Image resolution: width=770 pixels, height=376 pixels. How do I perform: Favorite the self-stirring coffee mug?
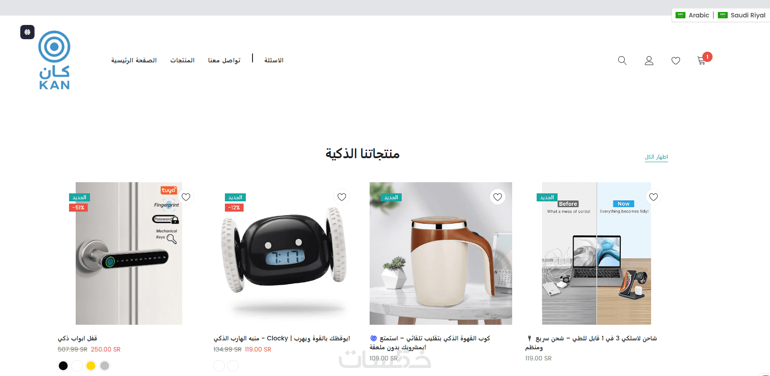(x=497, y=197)
